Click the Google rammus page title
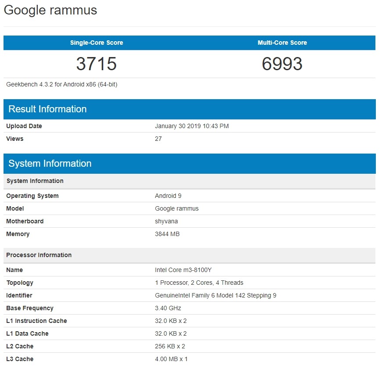The height and width of the screenshot is (369, 382). [50, 11]
